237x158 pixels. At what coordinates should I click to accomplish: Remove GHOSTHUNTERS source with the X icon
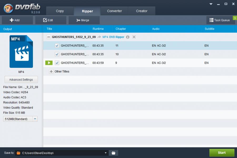tap(134, 37)
